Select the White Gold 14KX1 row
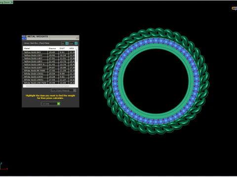Screen dimensions: 237x177 coord(49,80)
